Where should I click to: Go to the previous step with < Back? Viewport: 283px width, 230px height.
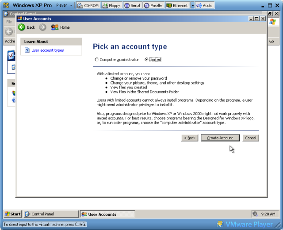190,138
